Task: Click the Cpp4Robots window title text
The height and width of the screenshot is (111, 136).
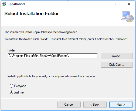Action: [16, 4]
